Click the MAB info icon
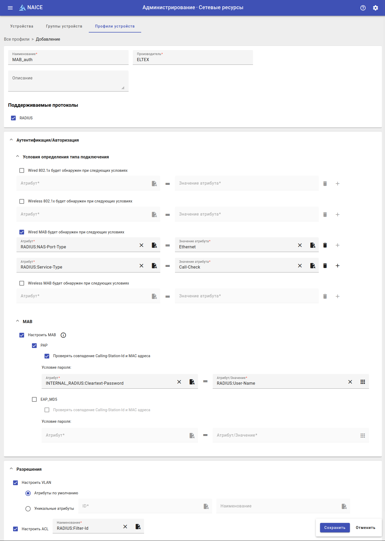Screen dimensions: 385x541 (63, 335)
